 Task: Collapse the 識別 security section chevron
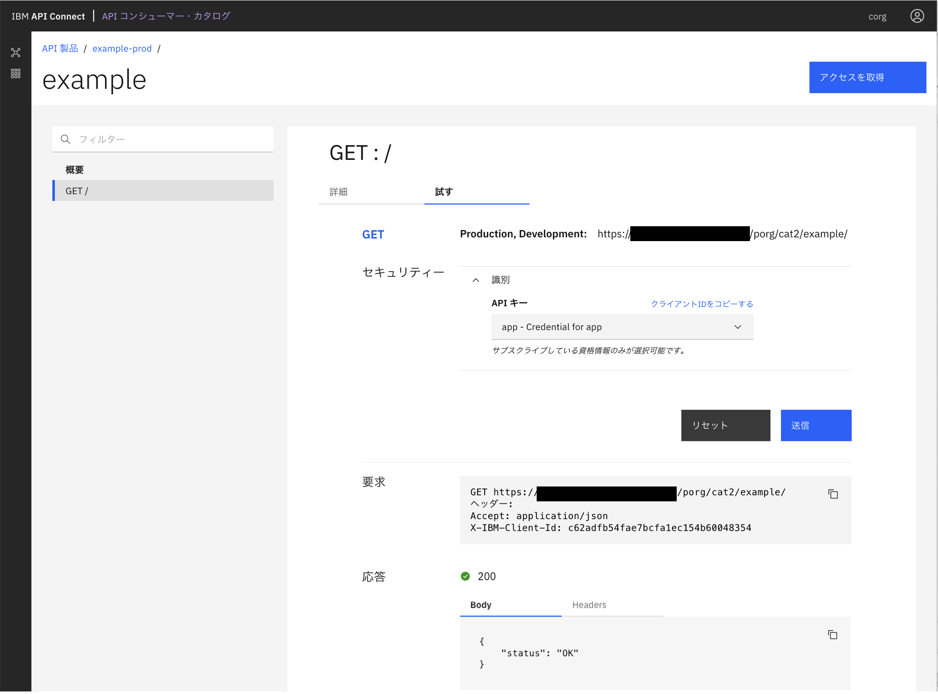pos(476,280)
